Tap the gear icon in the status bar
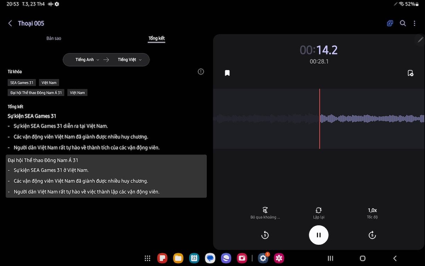425x266 pixels. [x=57, y=4]
